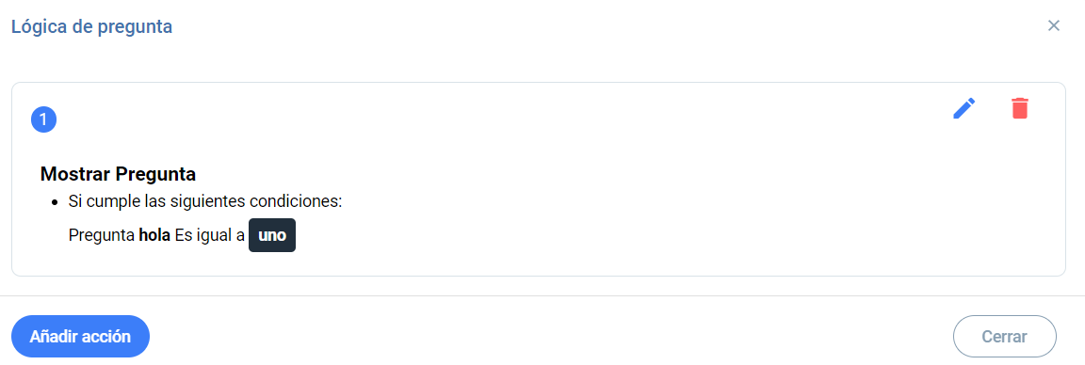Add a new action with the blue pill button
Image resolution: width=1085 pixels, height=365 pixels.
tap(80, 337)
